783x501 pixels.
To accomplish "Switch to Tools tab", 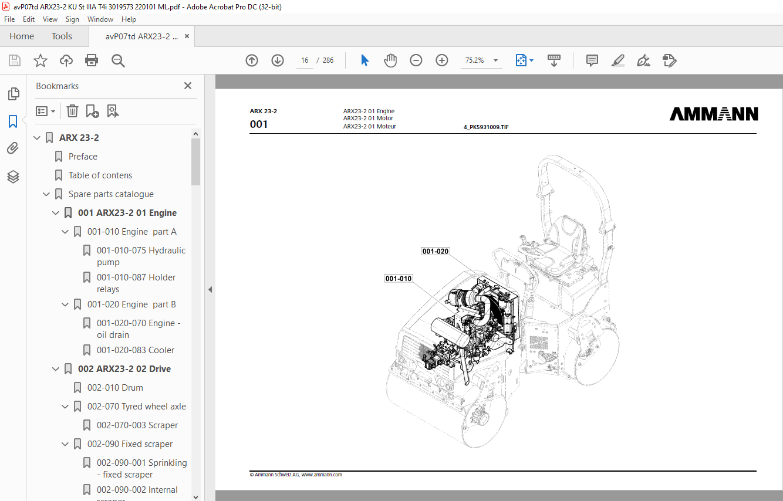I will (x=62, y=36).
